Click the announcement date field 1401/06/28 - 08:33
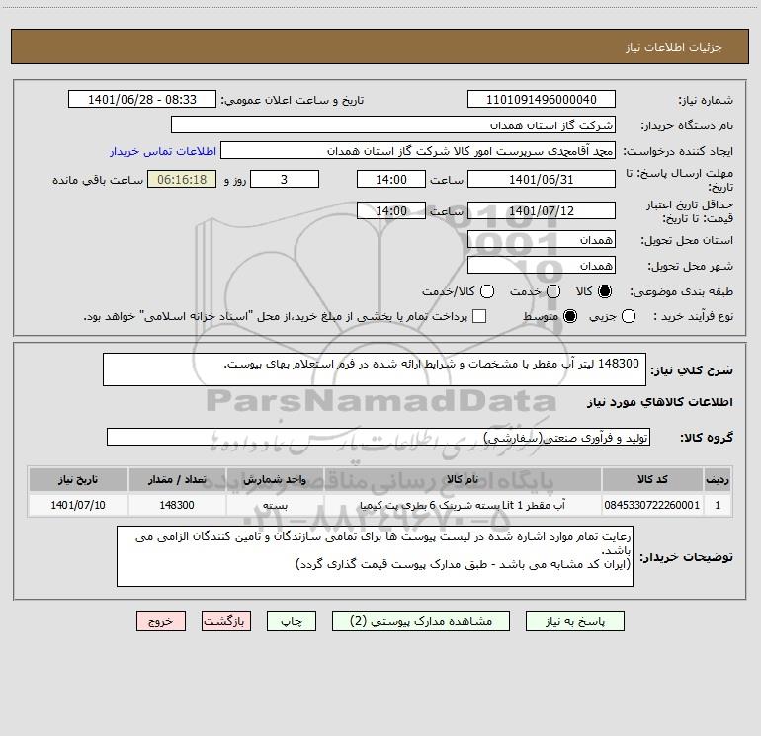761x736 pixels. pos(142,99)
